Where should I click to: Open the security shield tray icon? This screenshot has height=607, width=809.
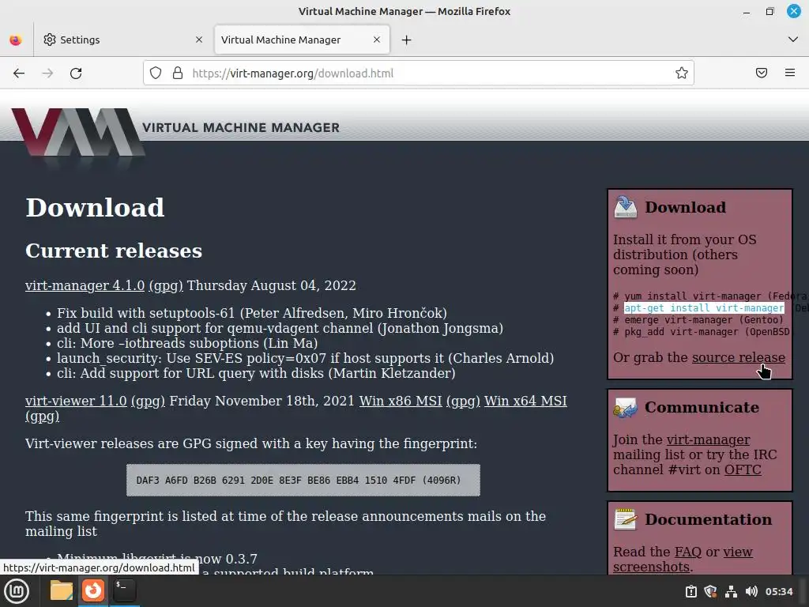click(x=710, y=591)
